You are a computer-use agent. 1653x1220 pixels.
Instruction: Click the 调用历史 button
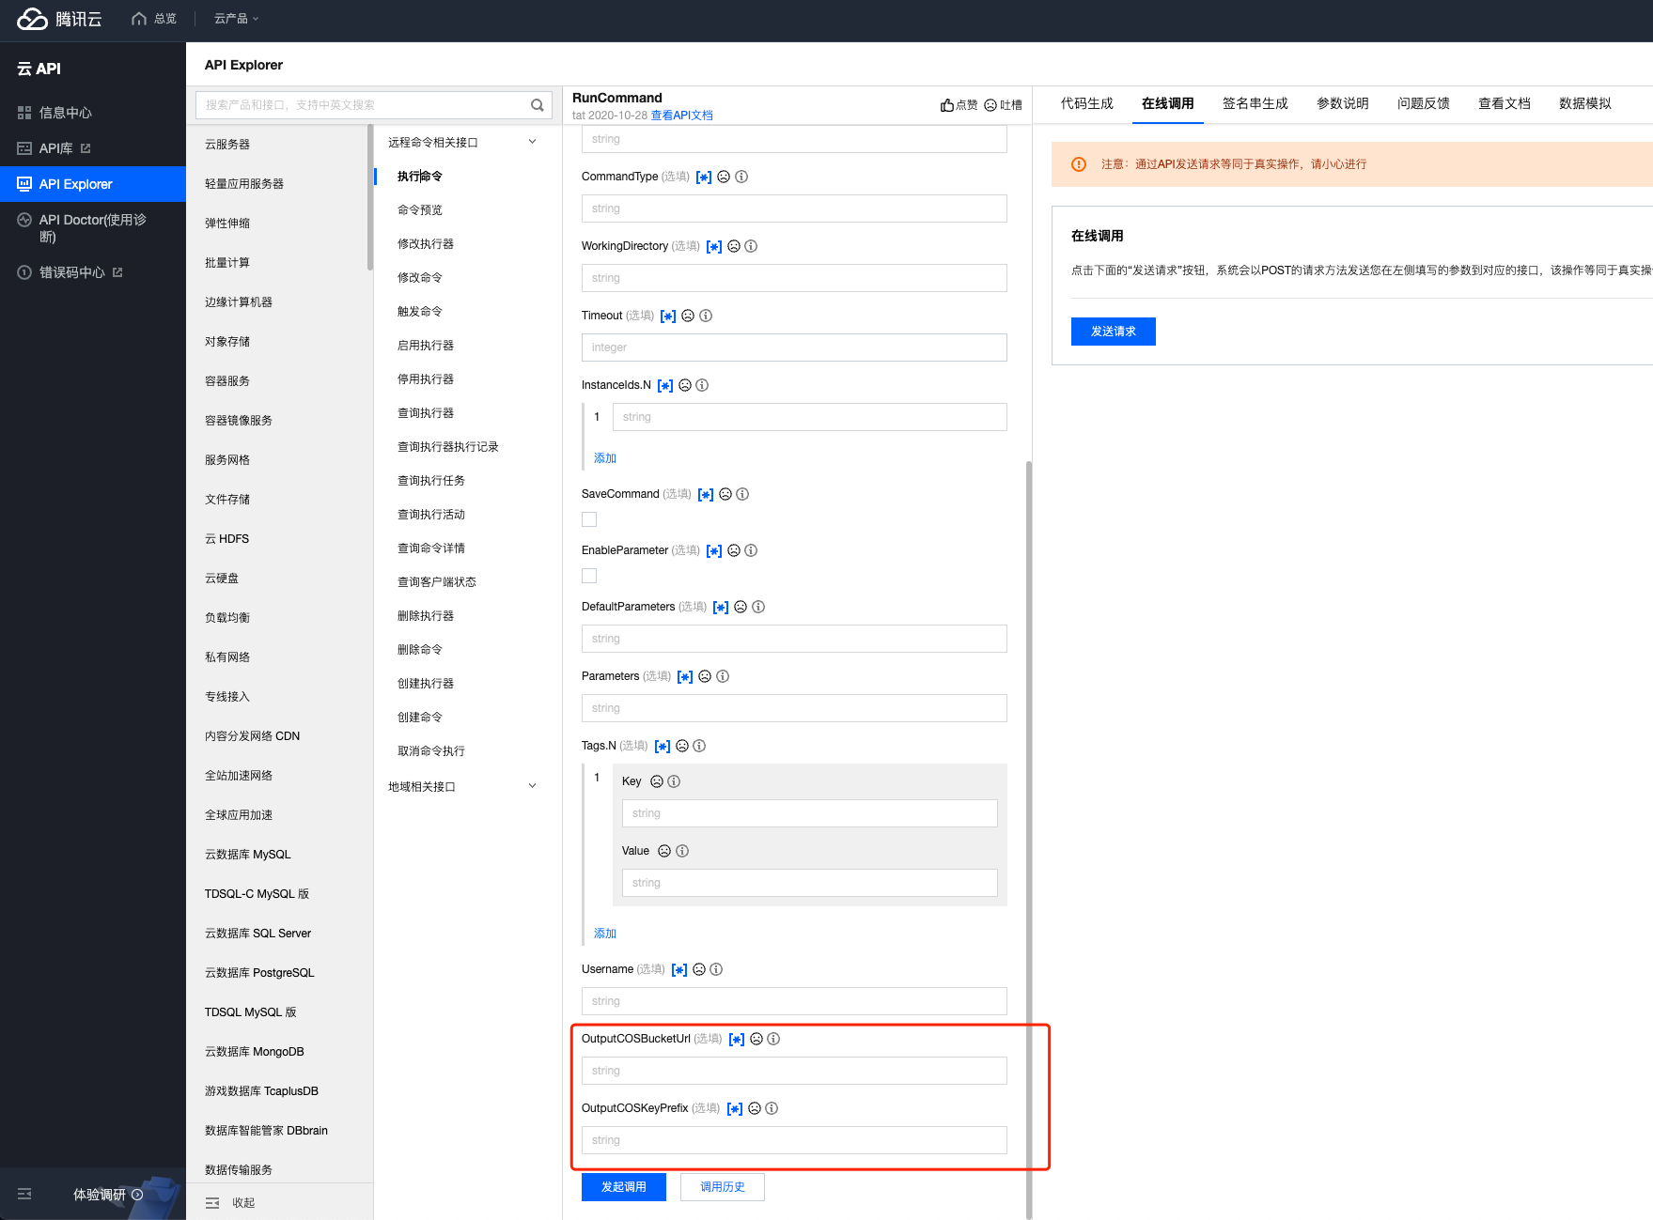723,1187
